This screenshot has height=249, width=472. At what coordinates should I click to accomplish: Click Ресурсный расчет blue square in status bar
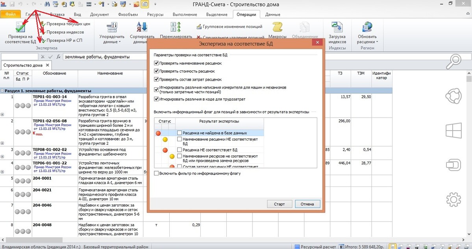pos(297,247)
